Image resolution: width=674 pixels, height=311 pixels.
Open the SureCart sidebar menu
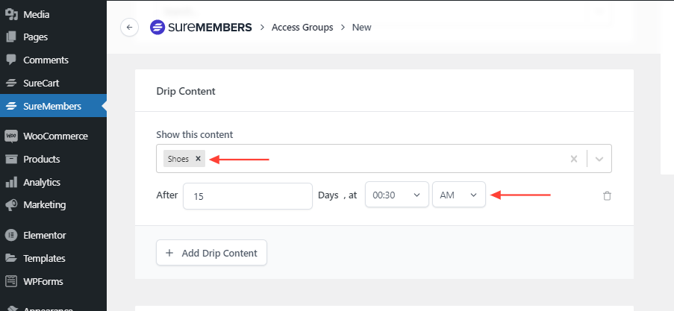40,83
